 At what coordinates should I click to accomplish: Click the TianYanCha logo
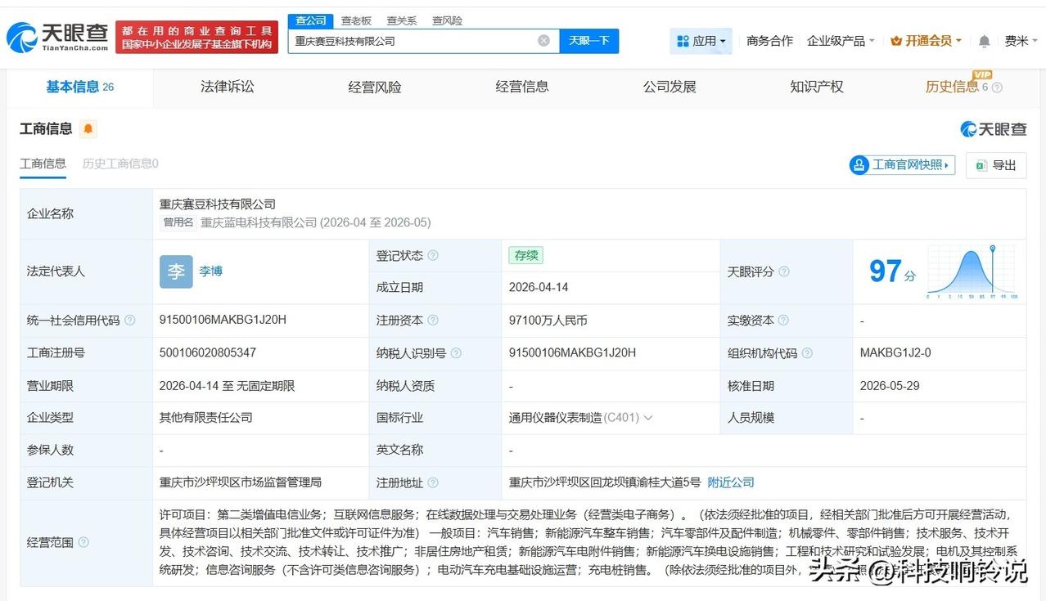58,37
